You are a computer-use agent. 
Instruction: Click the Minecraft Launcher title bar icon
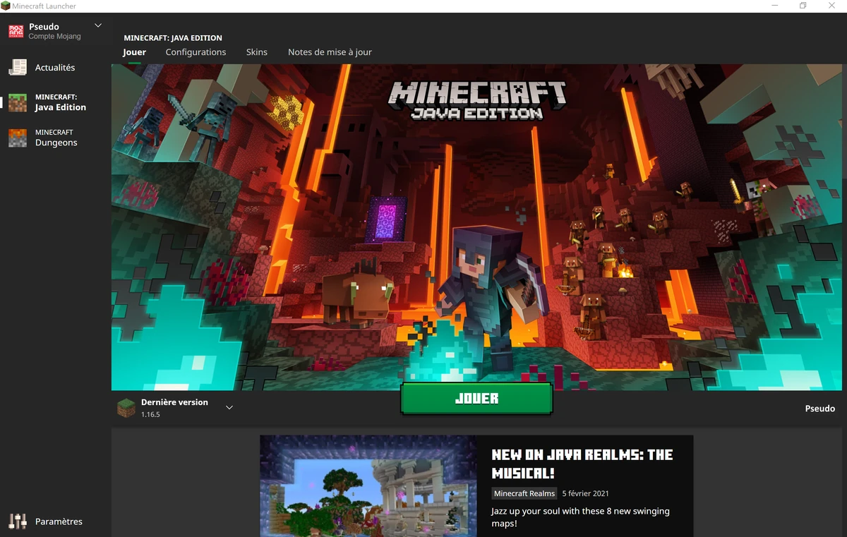(x=6, y=5)
